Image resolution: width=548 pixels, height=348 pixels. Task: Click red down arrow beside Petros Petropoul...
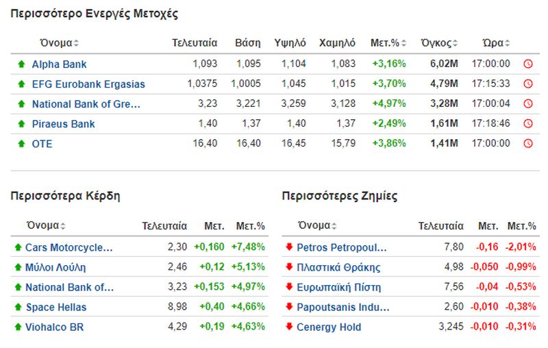[x=289, y=247]
